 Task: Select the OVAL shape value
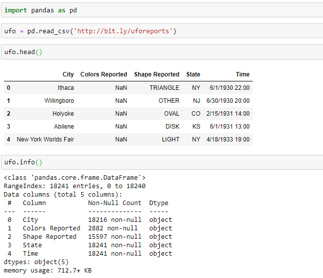pos(172,114)
